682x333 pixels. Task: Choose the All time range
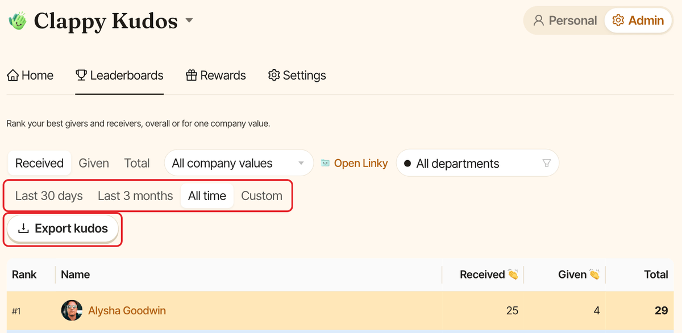[x=207, y=195]
